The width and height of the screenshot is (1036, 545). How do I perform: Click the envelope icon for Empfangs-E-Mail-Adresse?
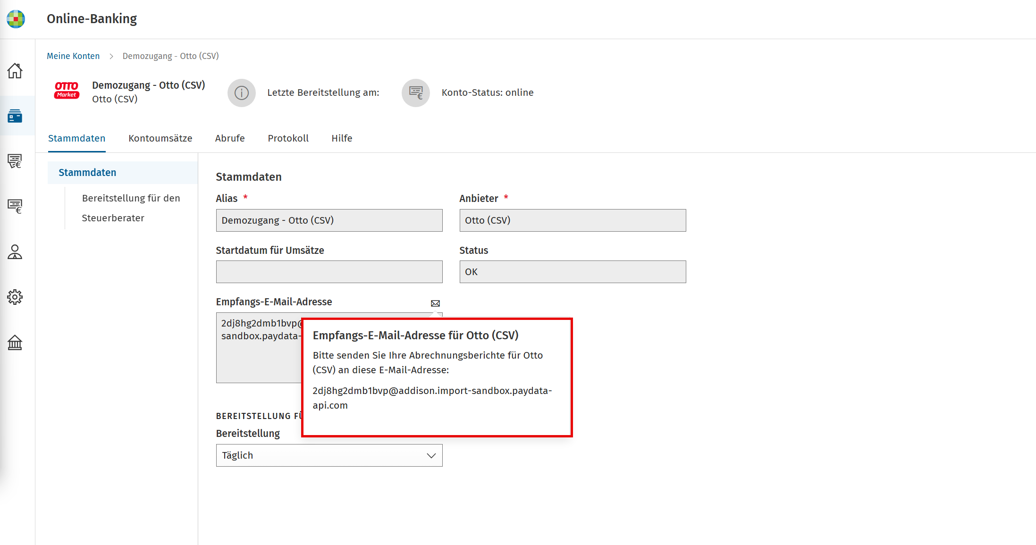435,303
